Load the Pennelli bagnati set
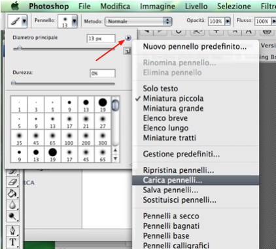 196,226
